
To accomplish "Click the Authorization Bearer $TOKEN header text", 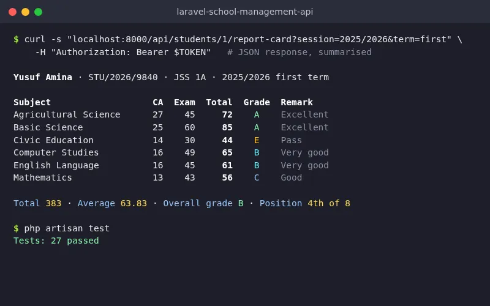I will click(123, 52).
